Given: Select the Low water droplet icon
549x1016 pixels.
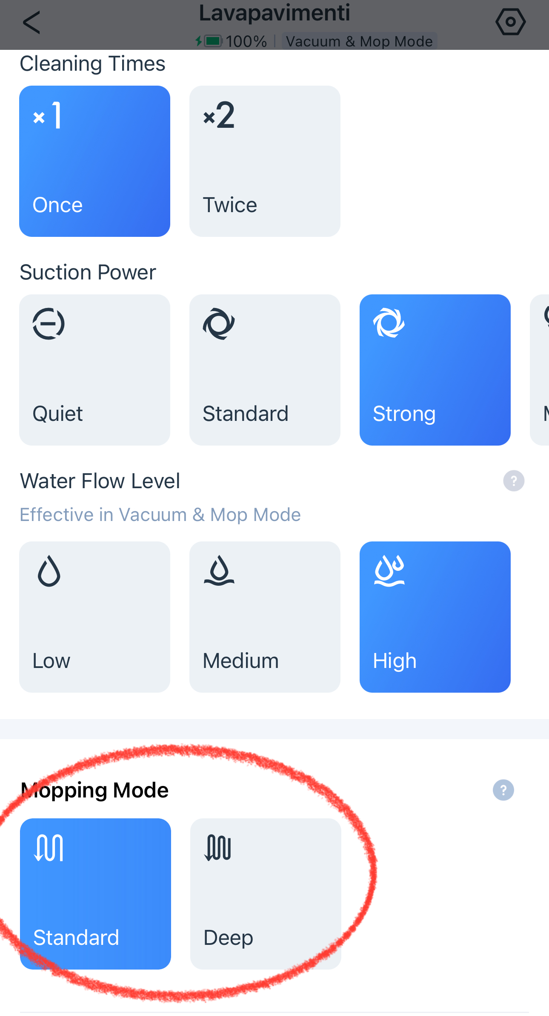Looking at the screenshot, I should coord(49,571).
